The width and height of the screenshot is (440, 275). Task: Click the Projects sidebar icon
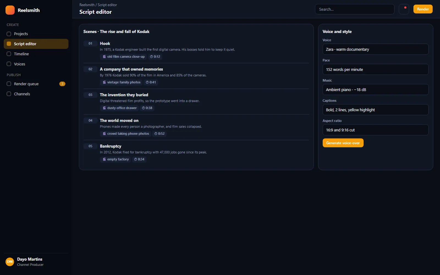(9, 34)
